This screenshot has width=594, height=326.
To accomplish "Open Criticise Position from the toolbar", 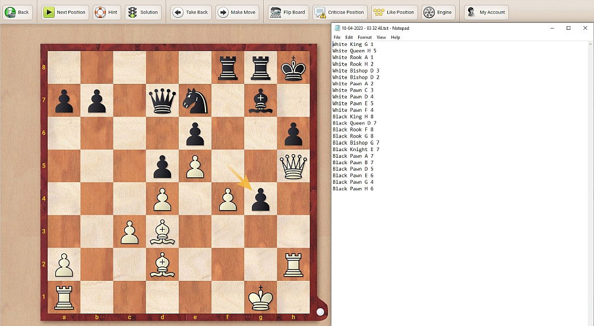I will (x=340, y=12).
